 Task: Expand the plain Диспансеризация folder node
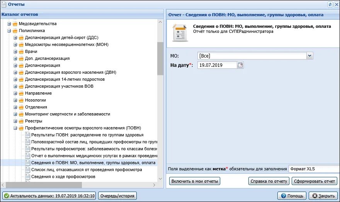[15, 65]
